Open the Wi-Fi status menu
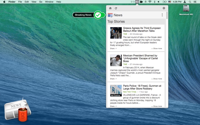The image size is (200, 125). point(150,2)
